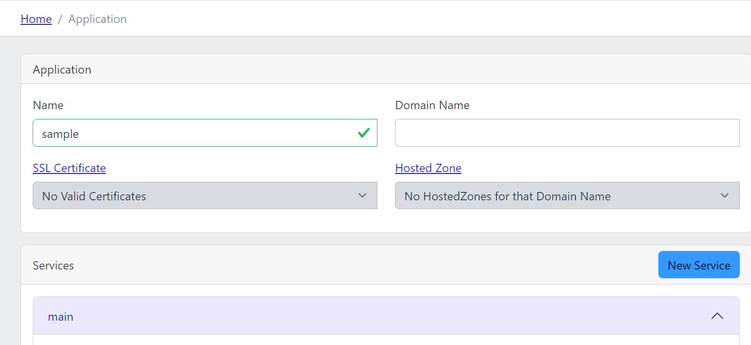
Task: Select the Application breadcrumb item
Action: (97, 19)
